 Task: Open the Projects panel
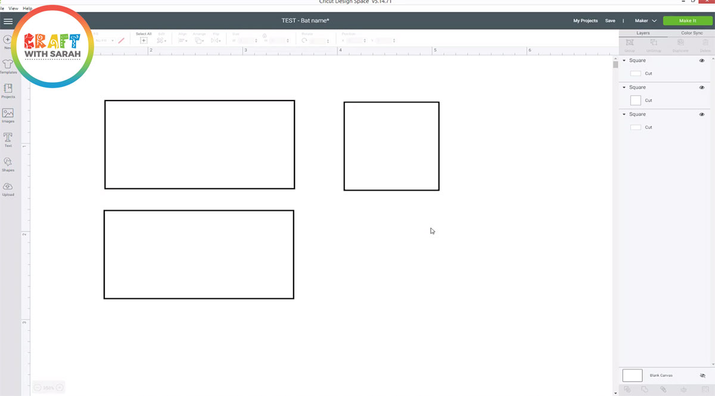pos(8,91)
